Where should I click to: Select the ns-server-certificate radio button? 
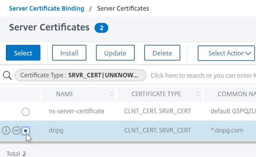click(26, 112)
